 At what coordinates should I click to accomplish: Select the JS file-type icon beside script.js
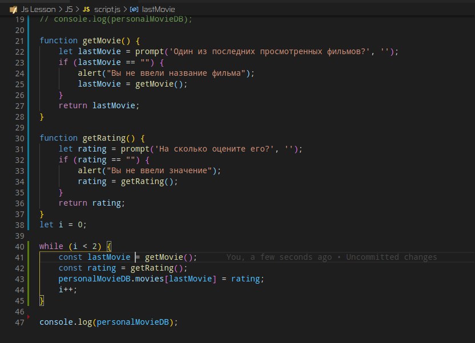(x=86, y=9)
